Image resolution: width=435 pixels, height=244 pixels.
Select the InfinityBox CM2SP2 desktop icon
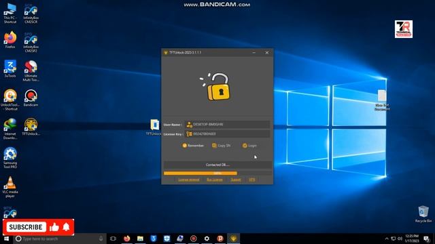click(x=31, y=42)
